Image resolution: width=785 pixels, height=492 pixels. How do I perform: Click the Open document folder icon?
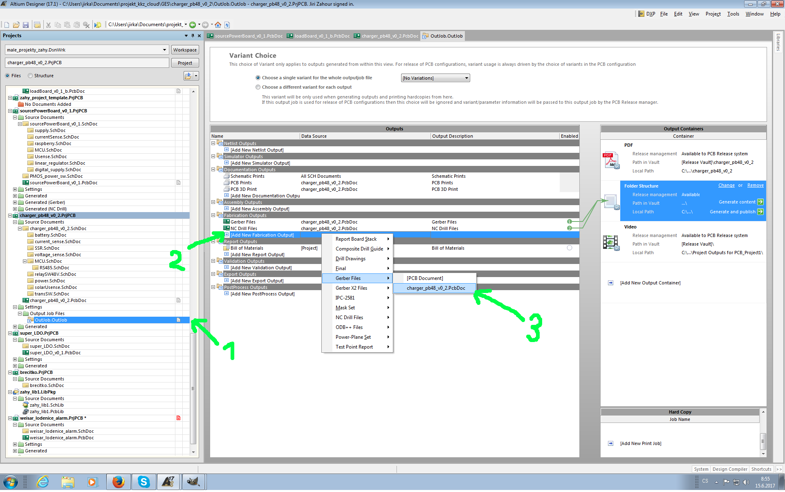click(x=16, y=25)
